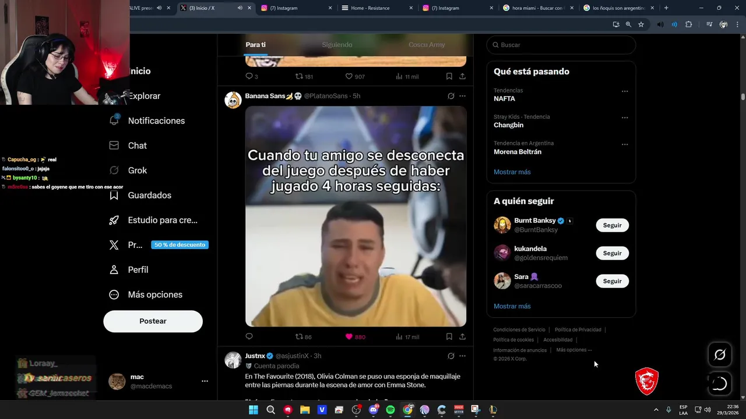746x419 pixels.
Task: Follow kukandela with the Seguir button
Action: tap(612, 253)
